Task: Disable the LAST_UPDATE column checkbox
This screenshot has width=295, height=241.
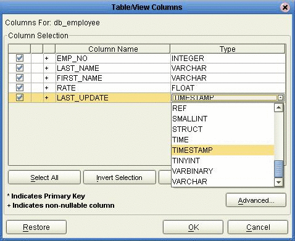Action: point(20,97)
